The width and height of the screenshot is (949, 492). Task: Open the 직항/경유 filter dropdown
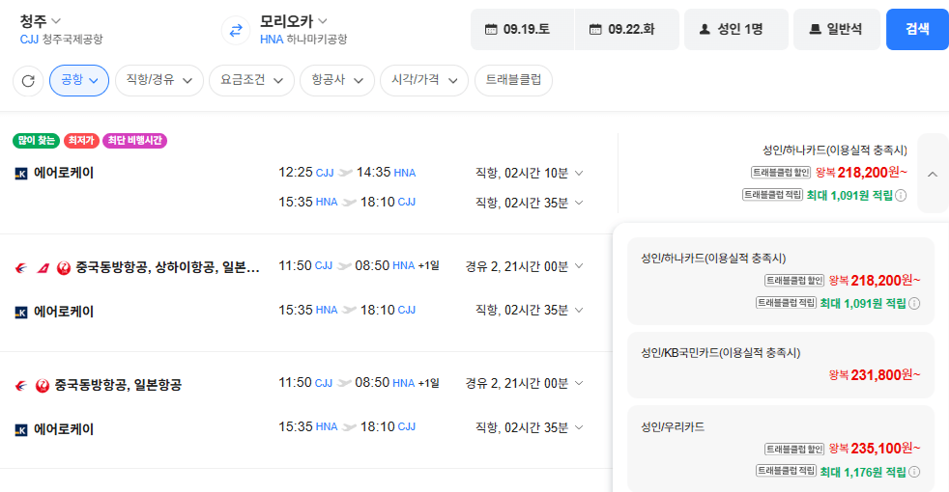pos(159,80)
